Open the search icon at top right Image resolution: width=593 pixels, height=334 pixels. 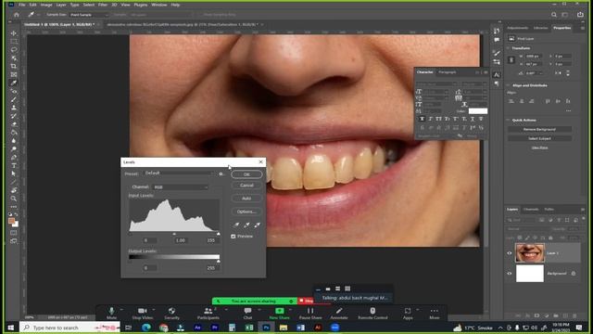point(554,15)
